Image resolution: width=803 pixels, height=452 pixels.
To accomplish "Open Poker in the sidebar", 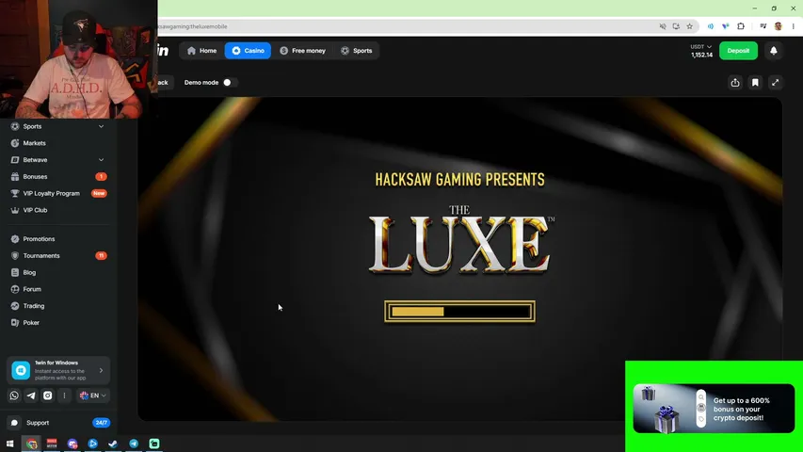I will click(31, 323).
